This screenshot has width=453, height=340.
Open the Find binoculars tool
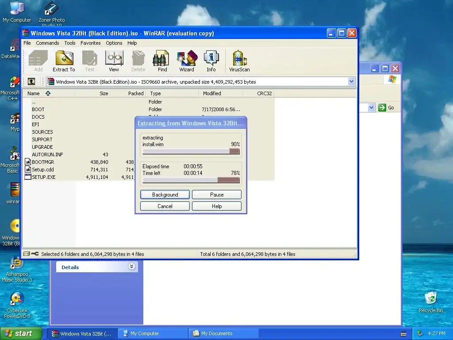tap(162, 61)
